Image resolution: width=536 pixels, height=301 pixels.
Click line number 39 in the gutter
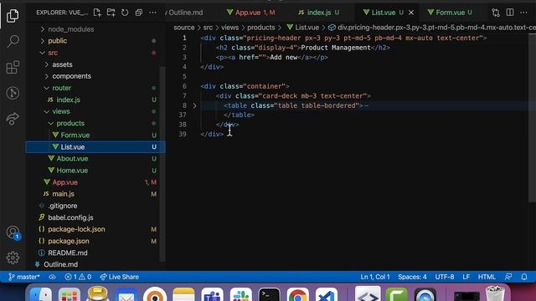pyautogui.click(x=183, y=134)
